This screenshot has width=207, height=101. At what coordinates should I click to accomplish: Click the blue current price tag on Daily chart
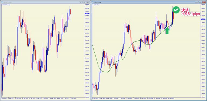87,13
